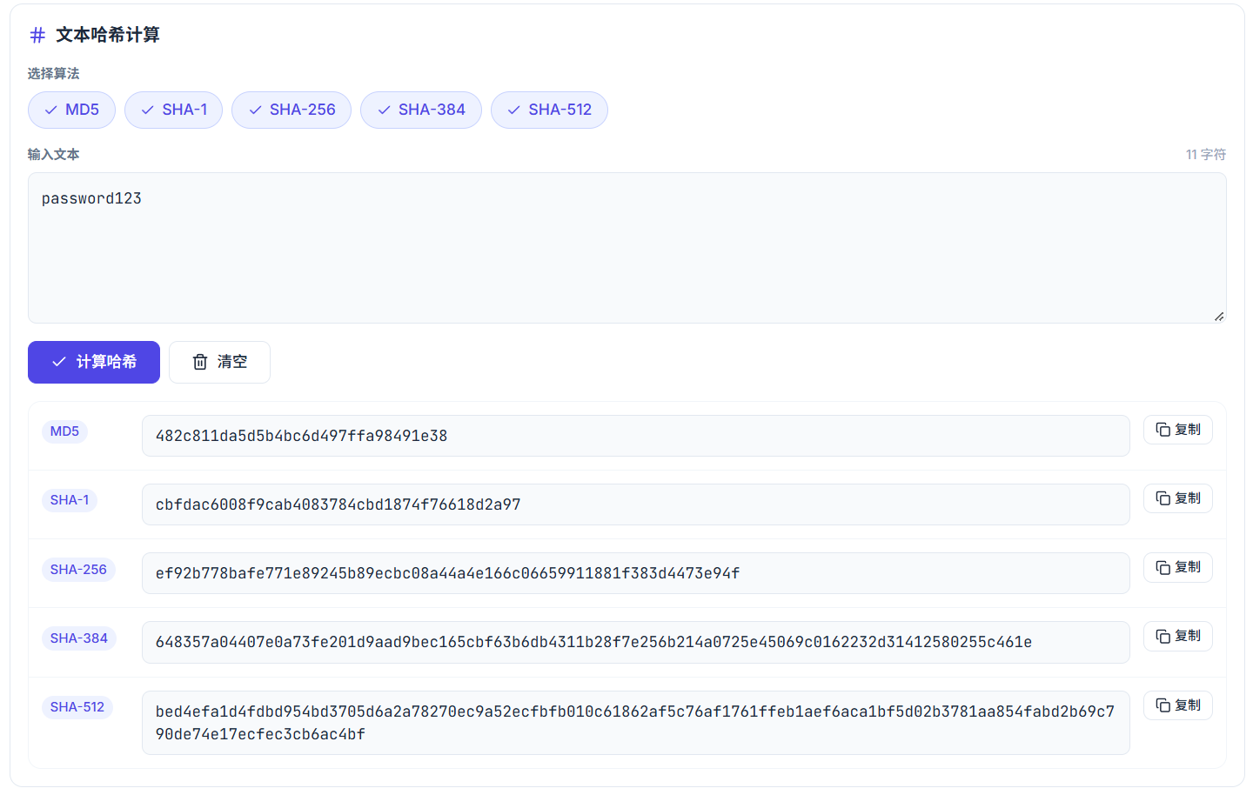Toggle the SHA-1 algorithm chip
The width and height of the screenshot is (1253, 795).
(x=173, y=110)
